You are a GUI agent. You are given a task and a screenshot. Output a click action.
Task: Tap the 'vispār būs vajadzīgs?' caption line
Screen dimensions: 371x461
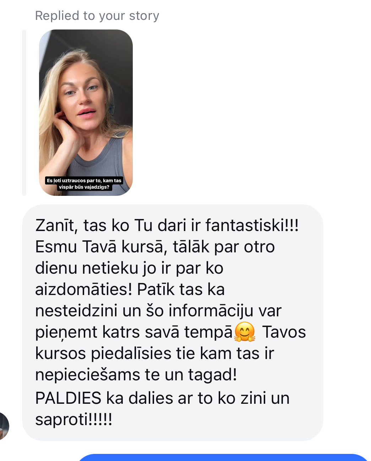click(84, 187)
